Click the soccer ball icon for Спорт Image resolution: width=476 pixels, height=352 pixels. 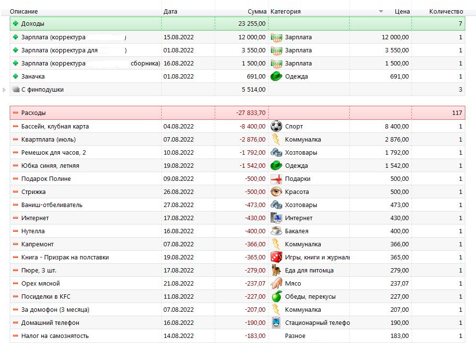[x=276, y=127]
